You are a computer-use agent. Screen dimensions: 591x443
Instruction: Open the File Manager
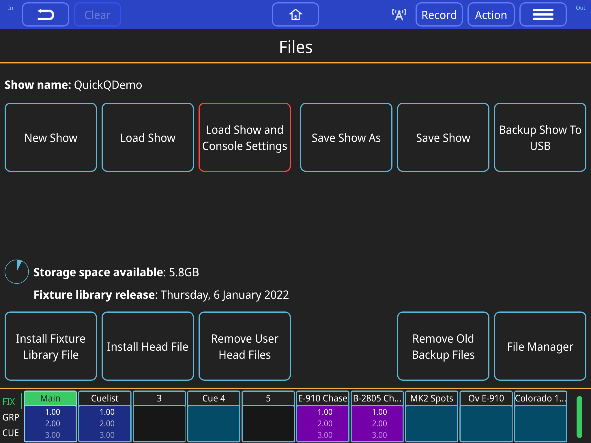point(540,346)
